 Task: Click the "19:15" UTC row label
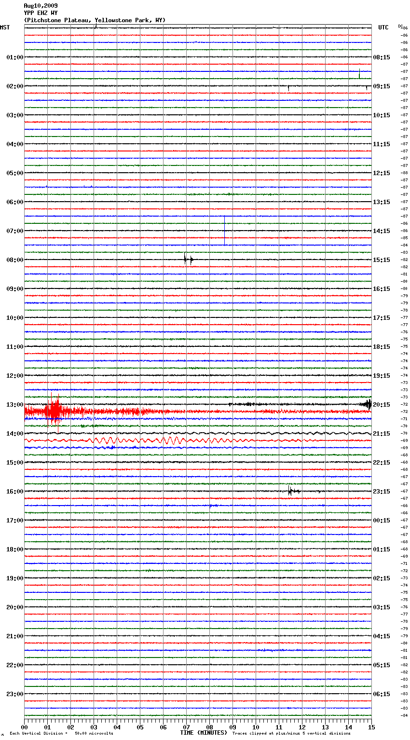[382, 376]
